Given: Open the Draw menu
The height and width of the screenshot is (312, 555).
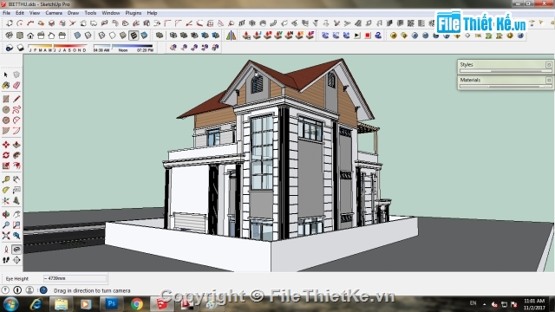Looking at the screenshot, I should coord(73,13).
